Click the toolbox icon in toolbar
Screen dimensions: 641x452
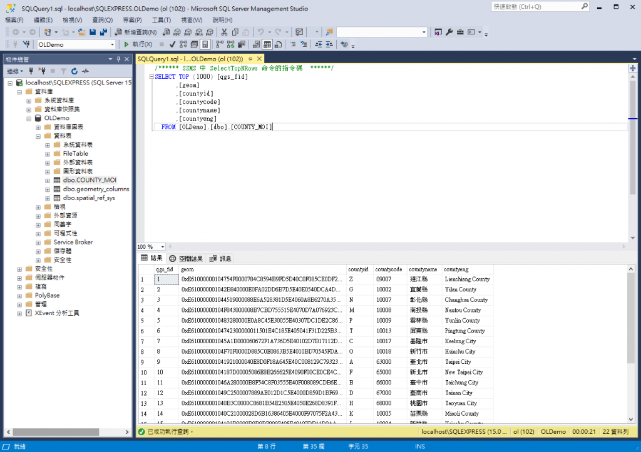pyautogui.click(x=460, y=32)
